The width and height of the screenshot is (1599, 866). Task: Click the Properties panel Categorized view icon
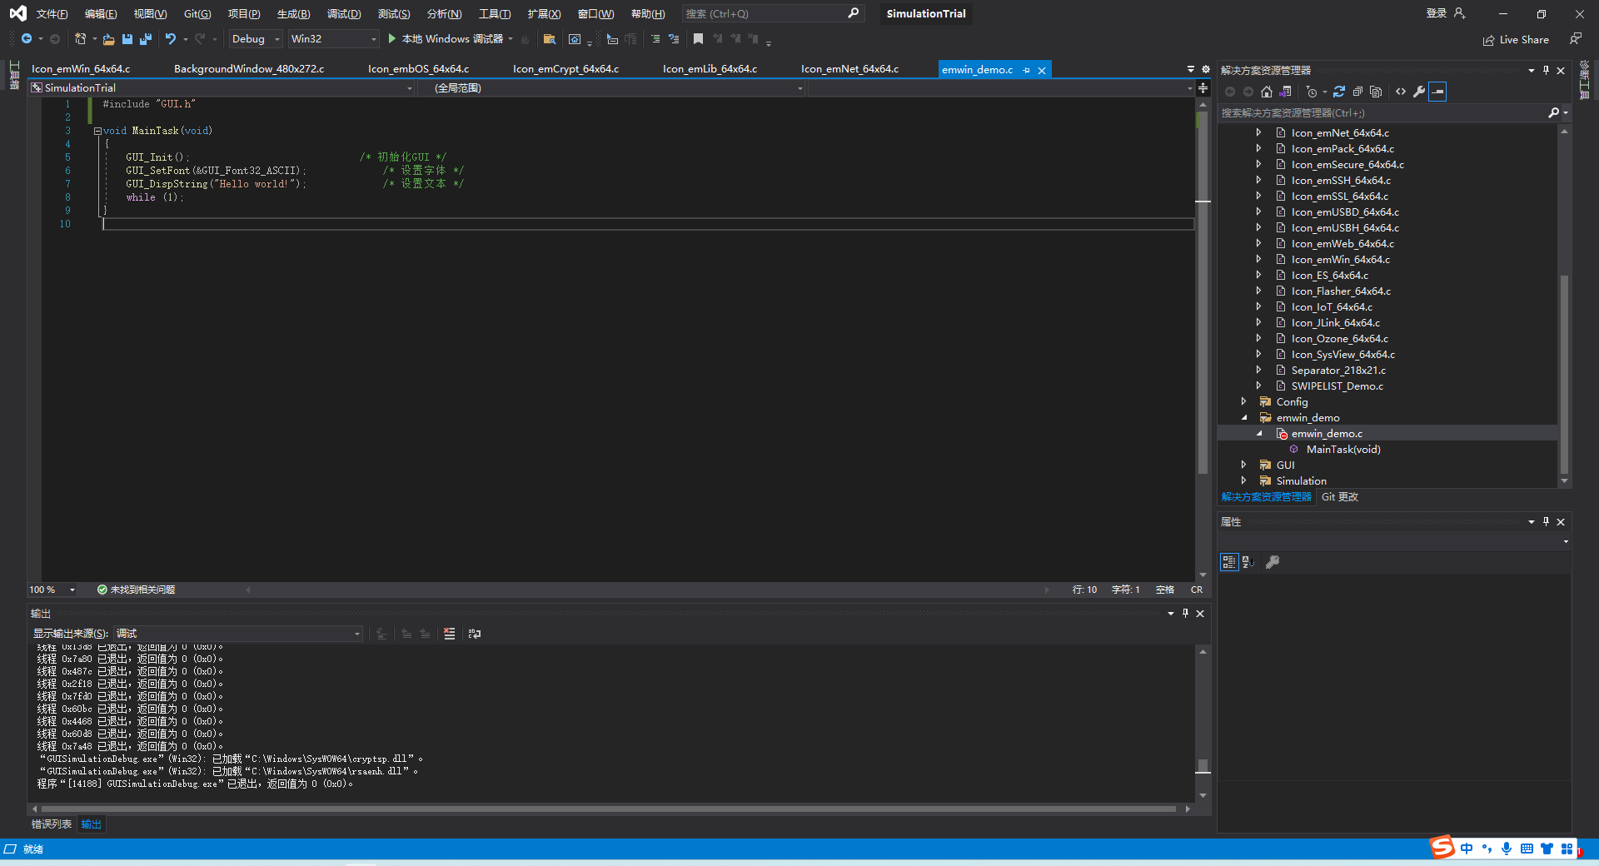pos(1229,562)
